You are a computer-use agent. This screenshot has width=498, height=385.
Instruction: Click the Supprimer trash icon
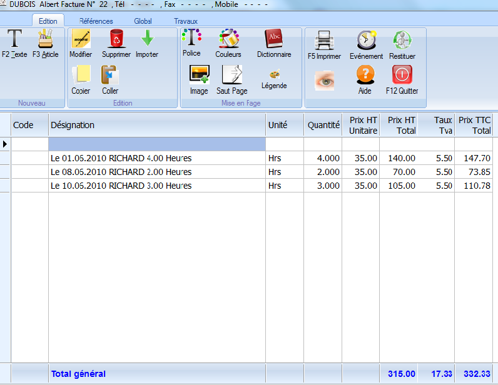pyautogui.click(x=116, y=40)
